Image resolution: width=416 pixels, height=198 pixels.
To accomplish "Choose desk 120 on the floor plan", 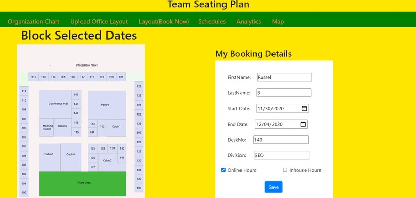I will point(111,77).
